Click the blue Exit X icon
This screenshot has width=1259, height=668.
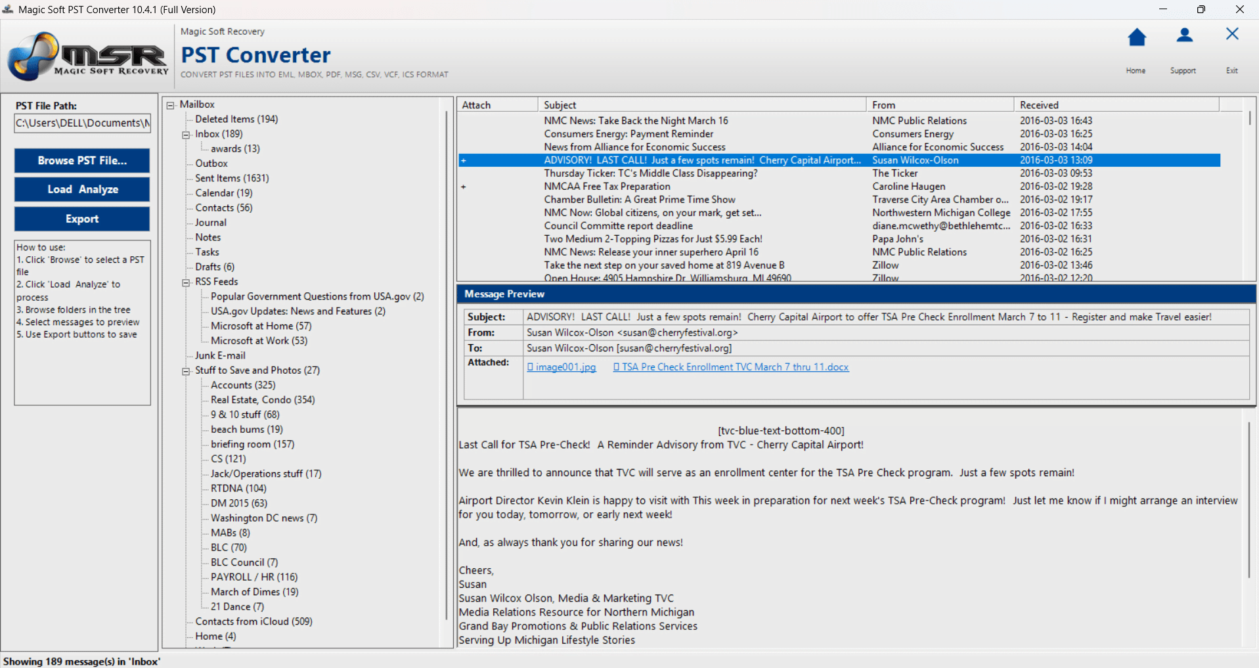pos(1232,34)
